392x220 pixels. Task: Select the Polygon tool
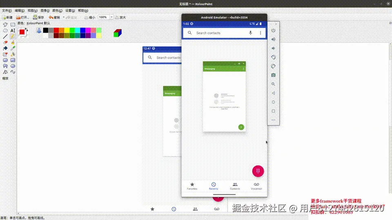pos(5,66)
